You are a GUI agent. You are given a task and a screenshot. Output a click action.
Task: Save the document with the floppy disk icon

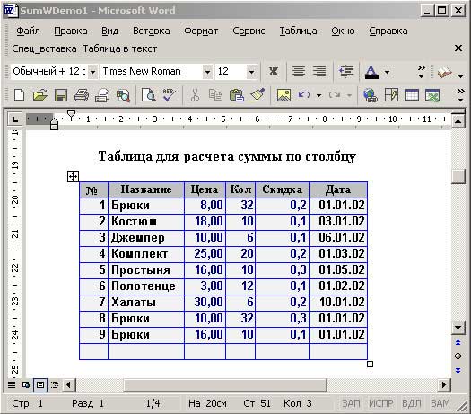pyautogui.click(x=61, y=95)
